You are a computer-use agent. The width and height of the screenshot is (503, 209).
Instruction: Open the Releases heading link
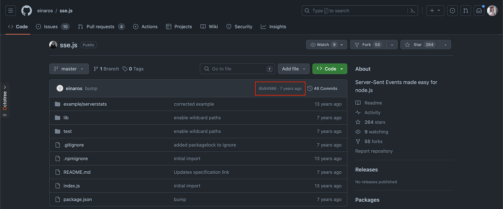pyautogui.click(x=366, y=170)
